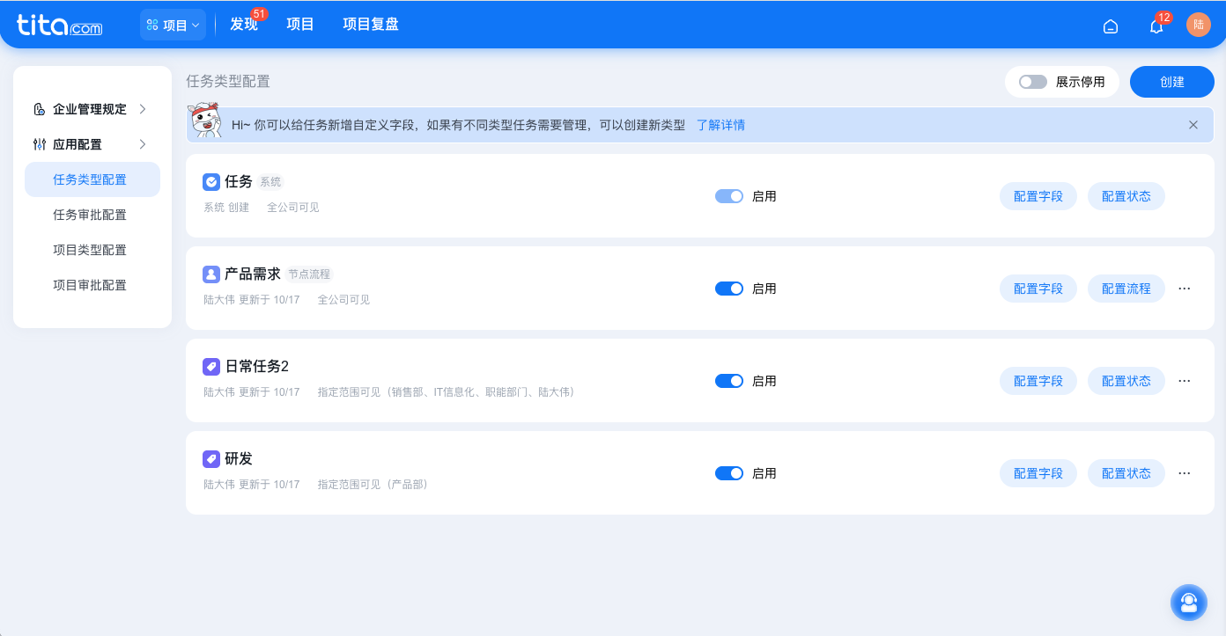Open the 发现 menu with badge 51

point(243,25)
